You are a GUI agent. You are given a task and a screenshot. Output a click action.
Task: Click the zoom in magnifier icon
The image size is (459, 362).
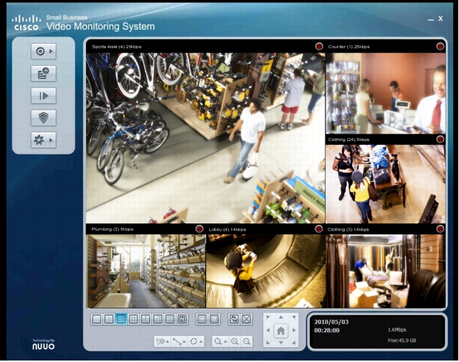coord(234,341)
